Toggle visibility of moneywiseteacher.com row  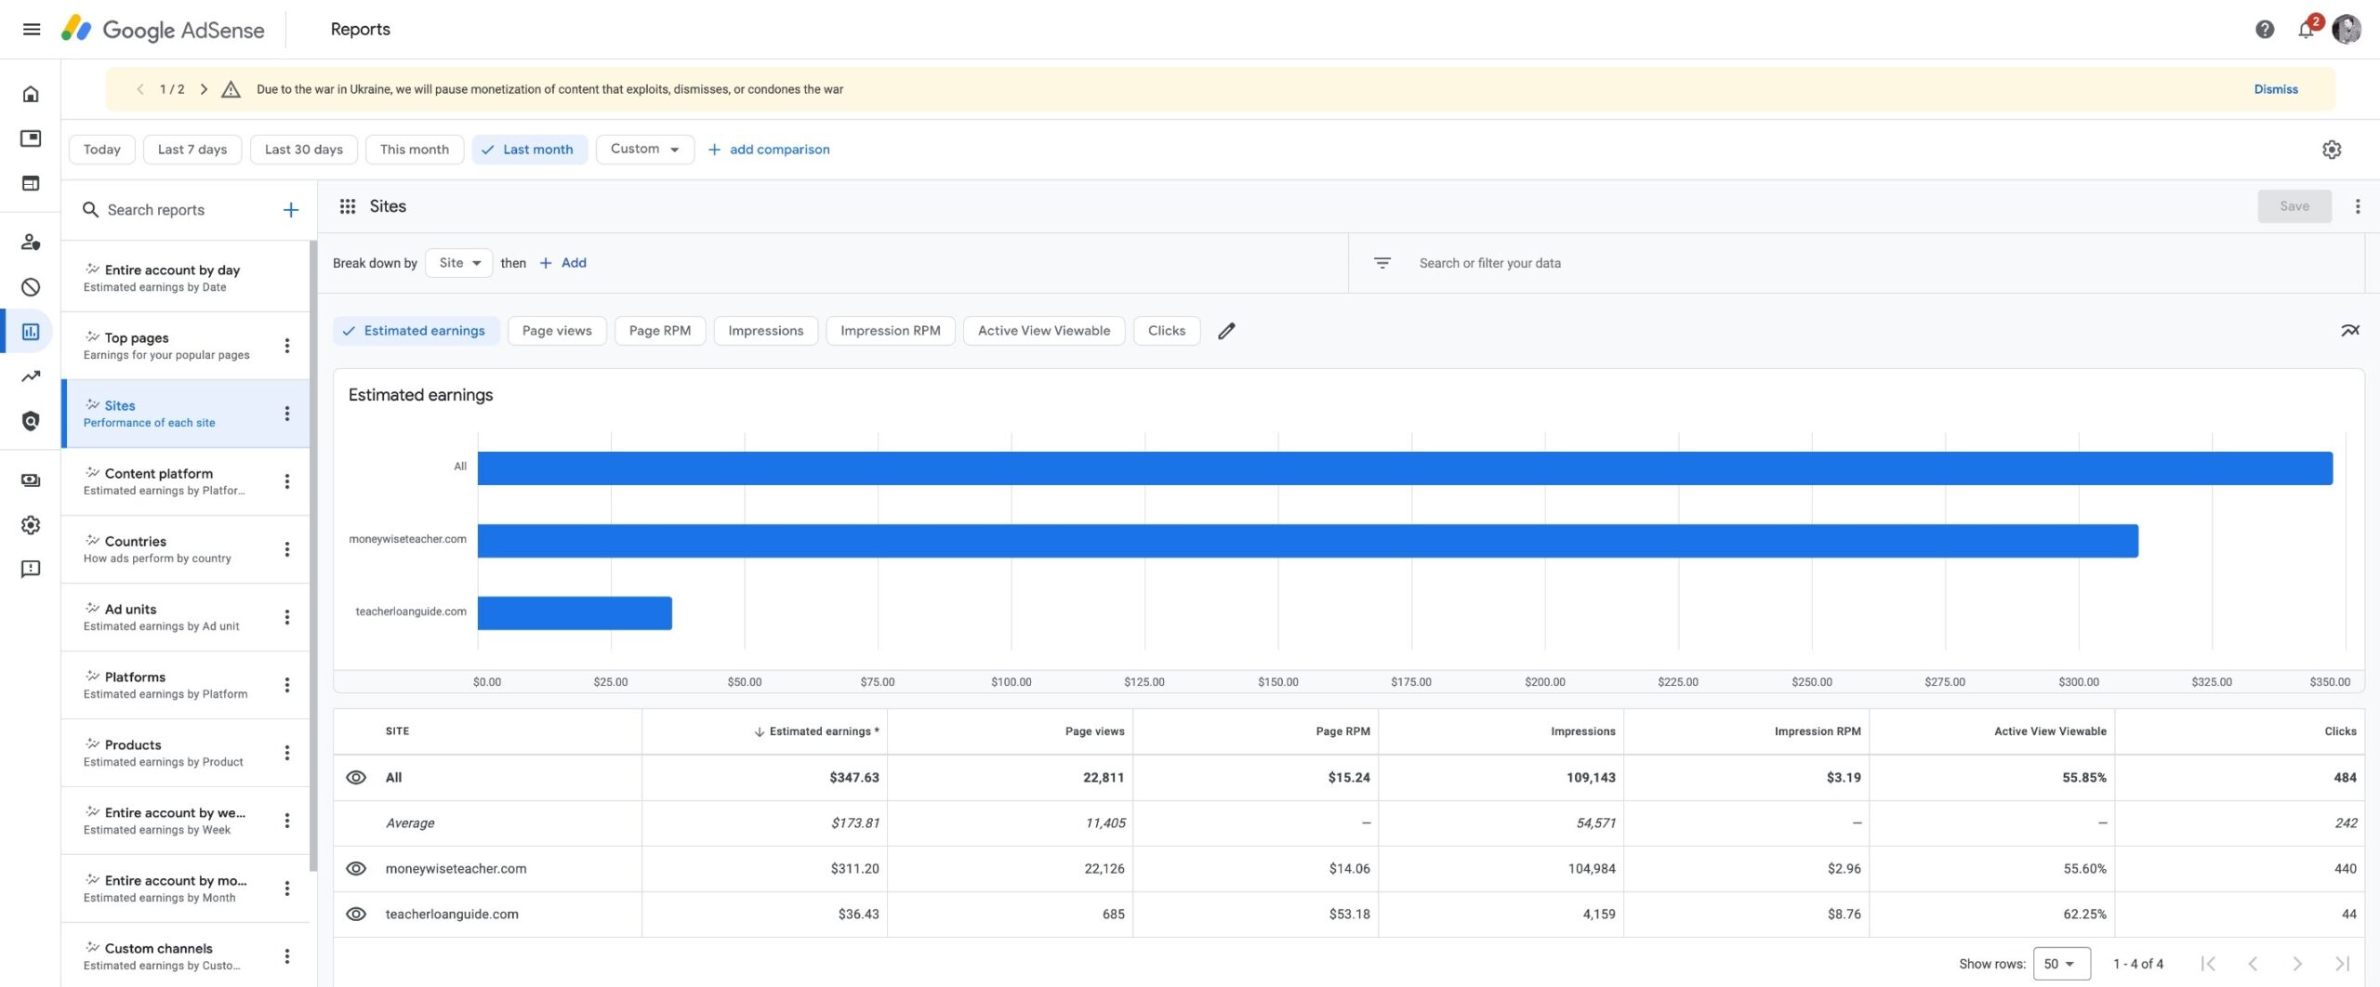click(356, 868)
